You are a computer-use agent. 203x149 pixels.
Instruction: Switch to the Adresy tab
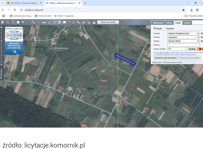(x=169, y=23)
